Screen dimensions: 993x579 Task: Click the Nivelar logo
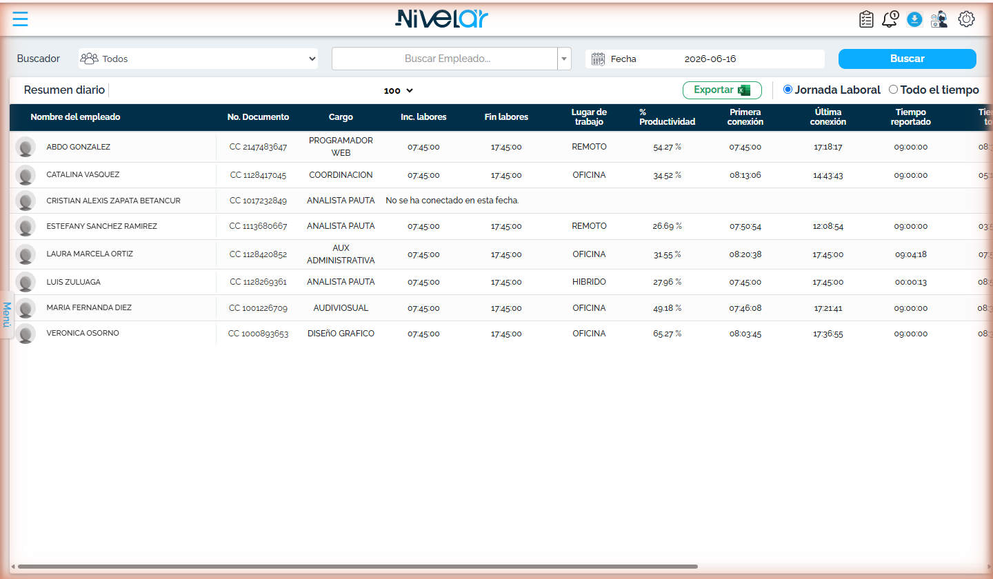pyautogui.click(x=441, y=19)
